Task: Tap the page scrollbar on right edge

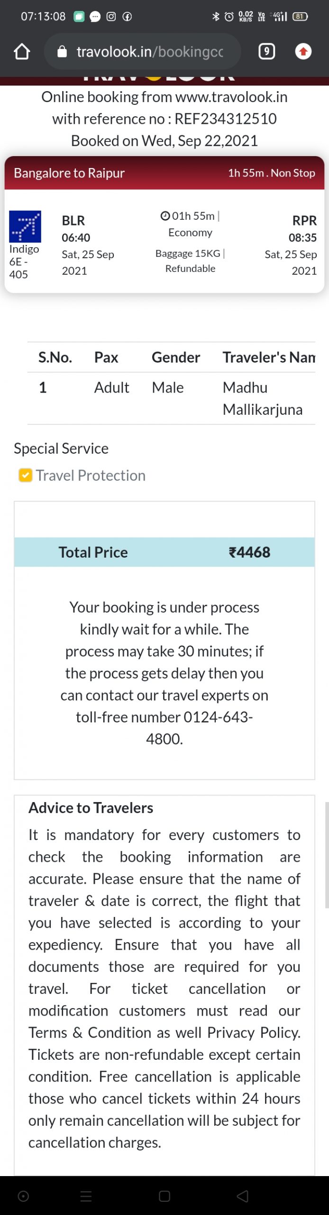Action: pos(327,855)
